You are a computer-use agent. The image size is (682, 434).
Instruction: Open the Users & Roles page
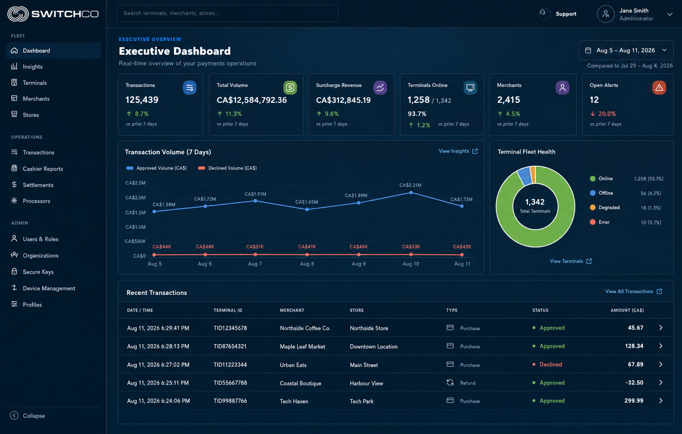[x=53, y=239]
